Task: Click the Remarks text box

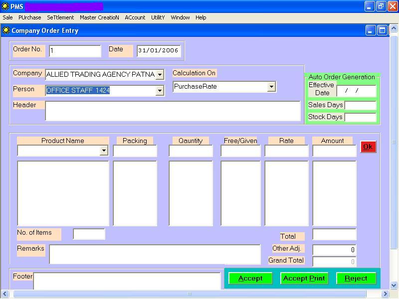Action: pos(155,254)
